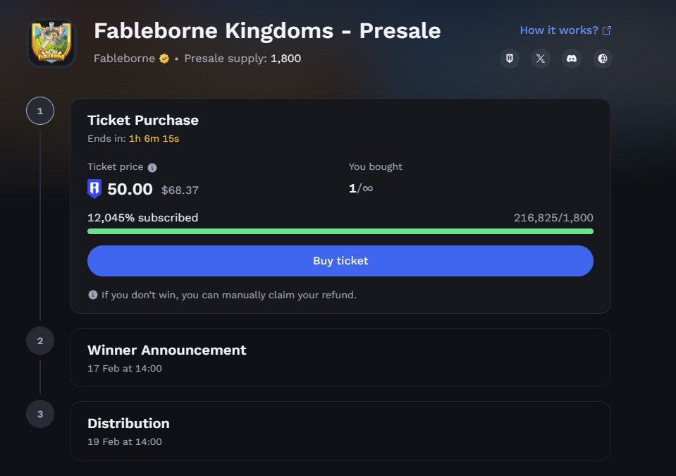Select step 3 circle marker
The width and height of the screenshot is (676, 476).
(x=40, y=414)
